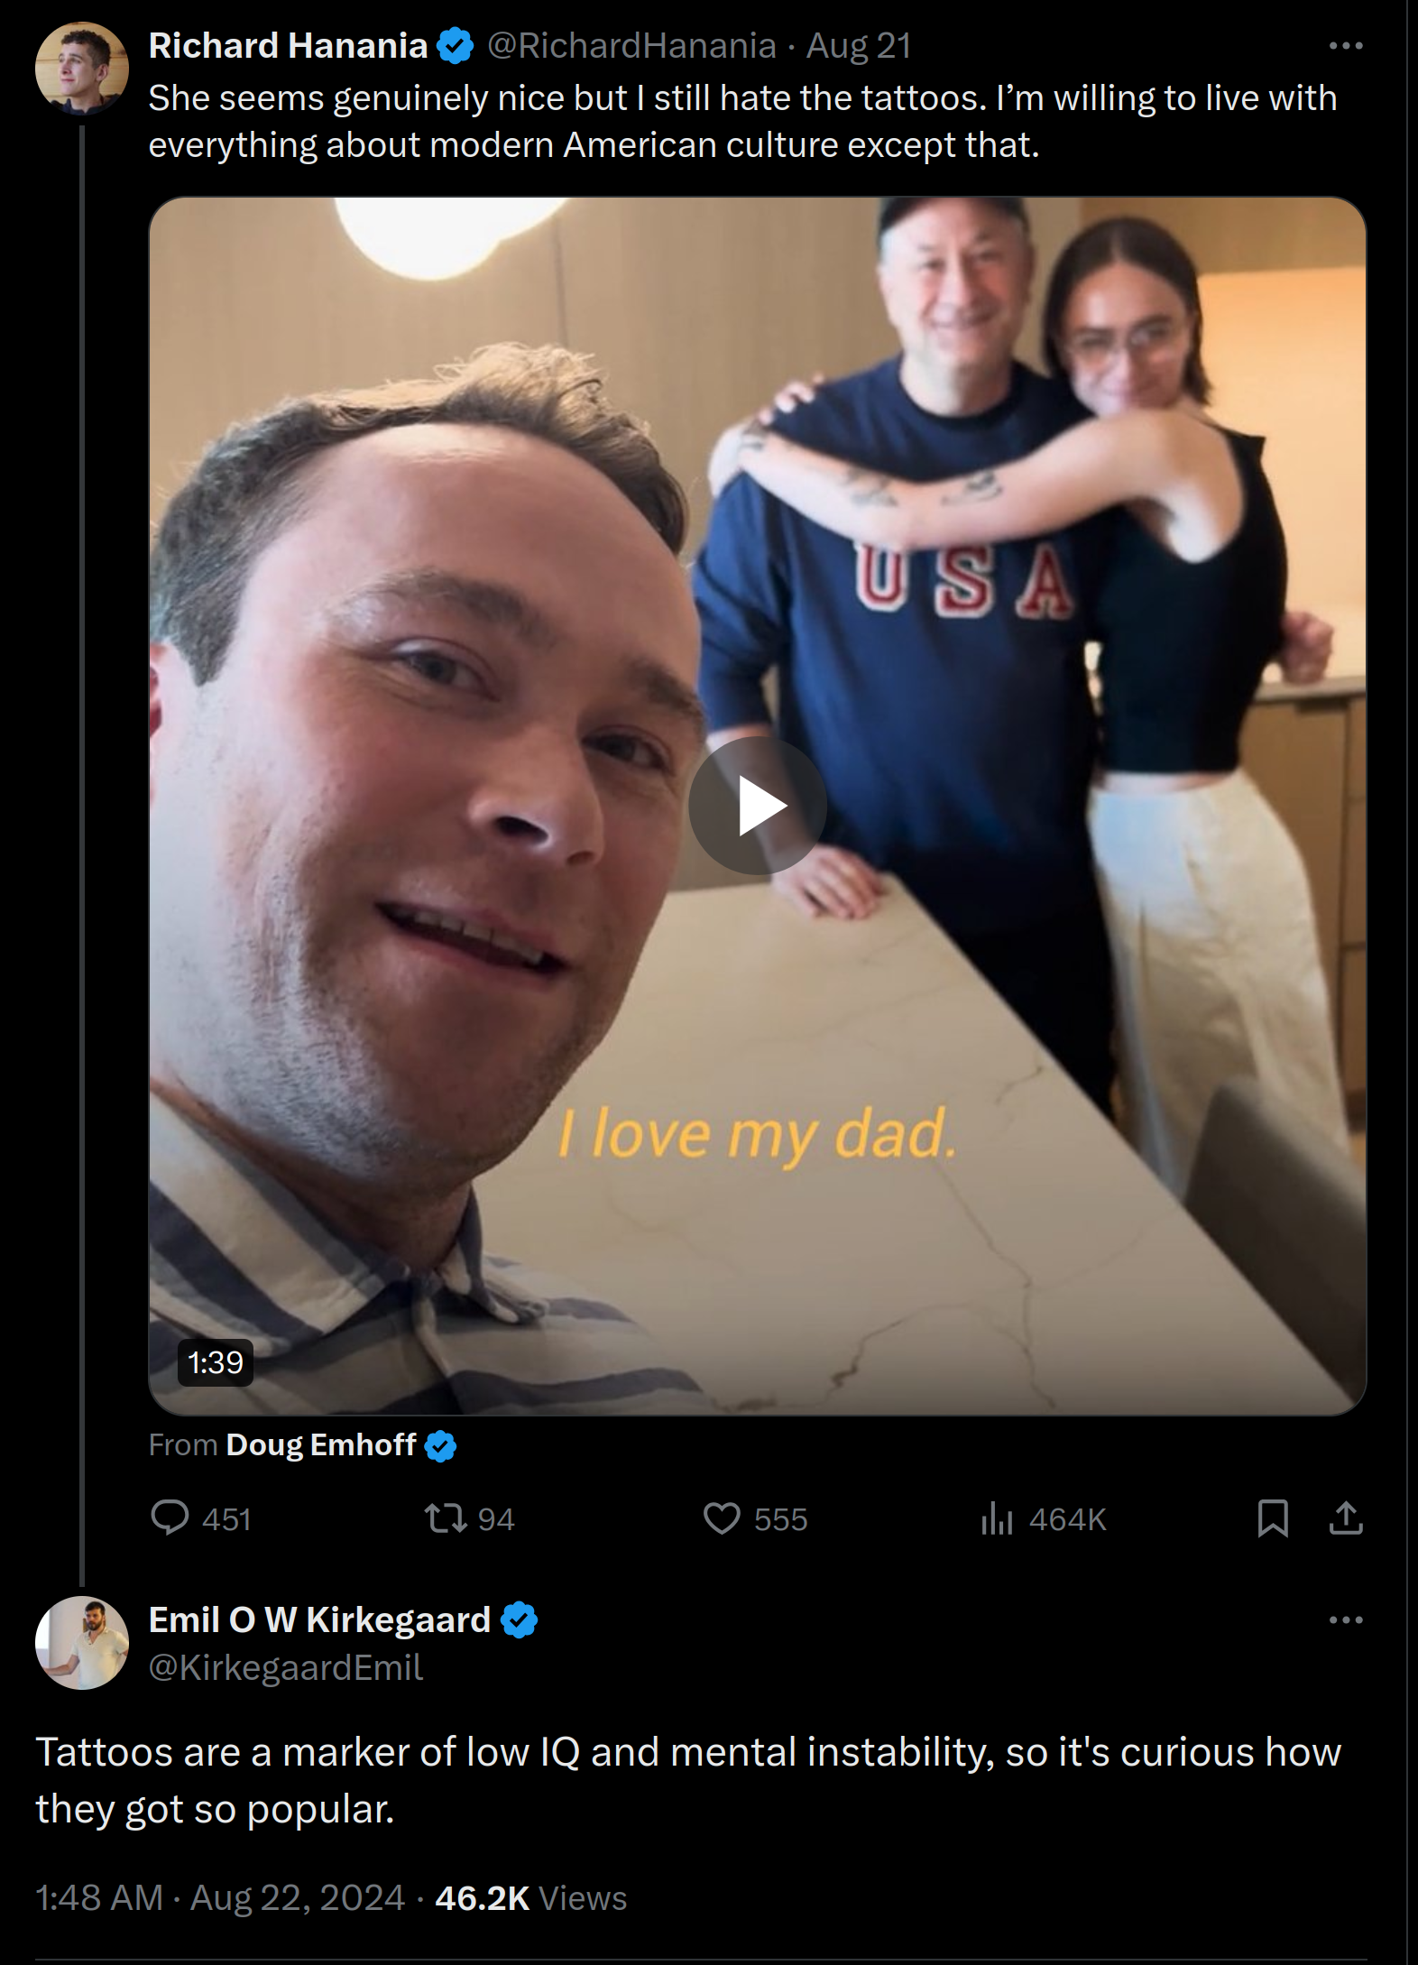
Task: Open more options on Emil Kirkegaard's tweet
Action: [1346, 1619]
